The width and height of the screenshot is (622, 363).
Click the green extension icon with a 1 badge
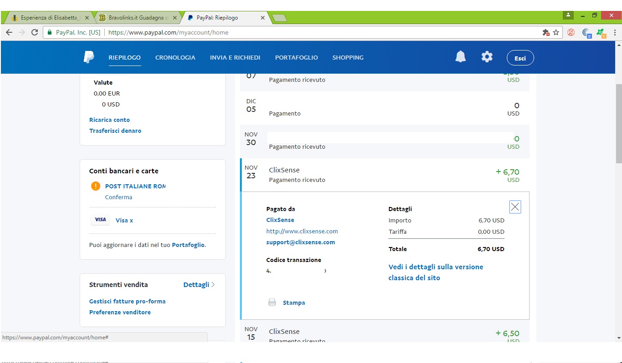(601, 33)
